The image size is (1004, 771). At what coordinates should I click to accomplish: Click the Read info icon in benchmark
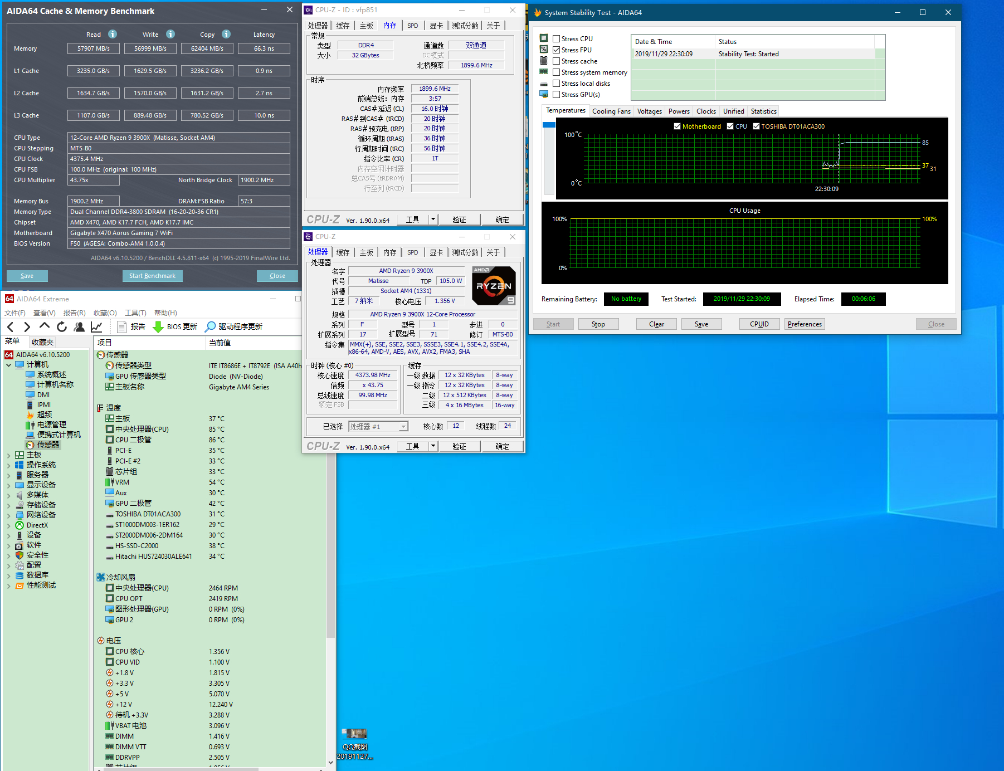113,34
